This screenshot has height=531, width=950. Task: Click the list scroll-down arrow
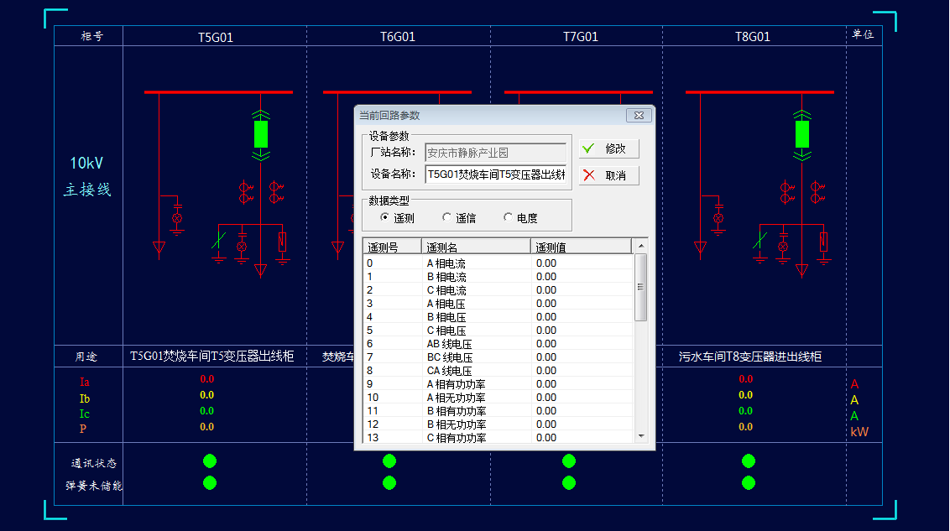641,436
